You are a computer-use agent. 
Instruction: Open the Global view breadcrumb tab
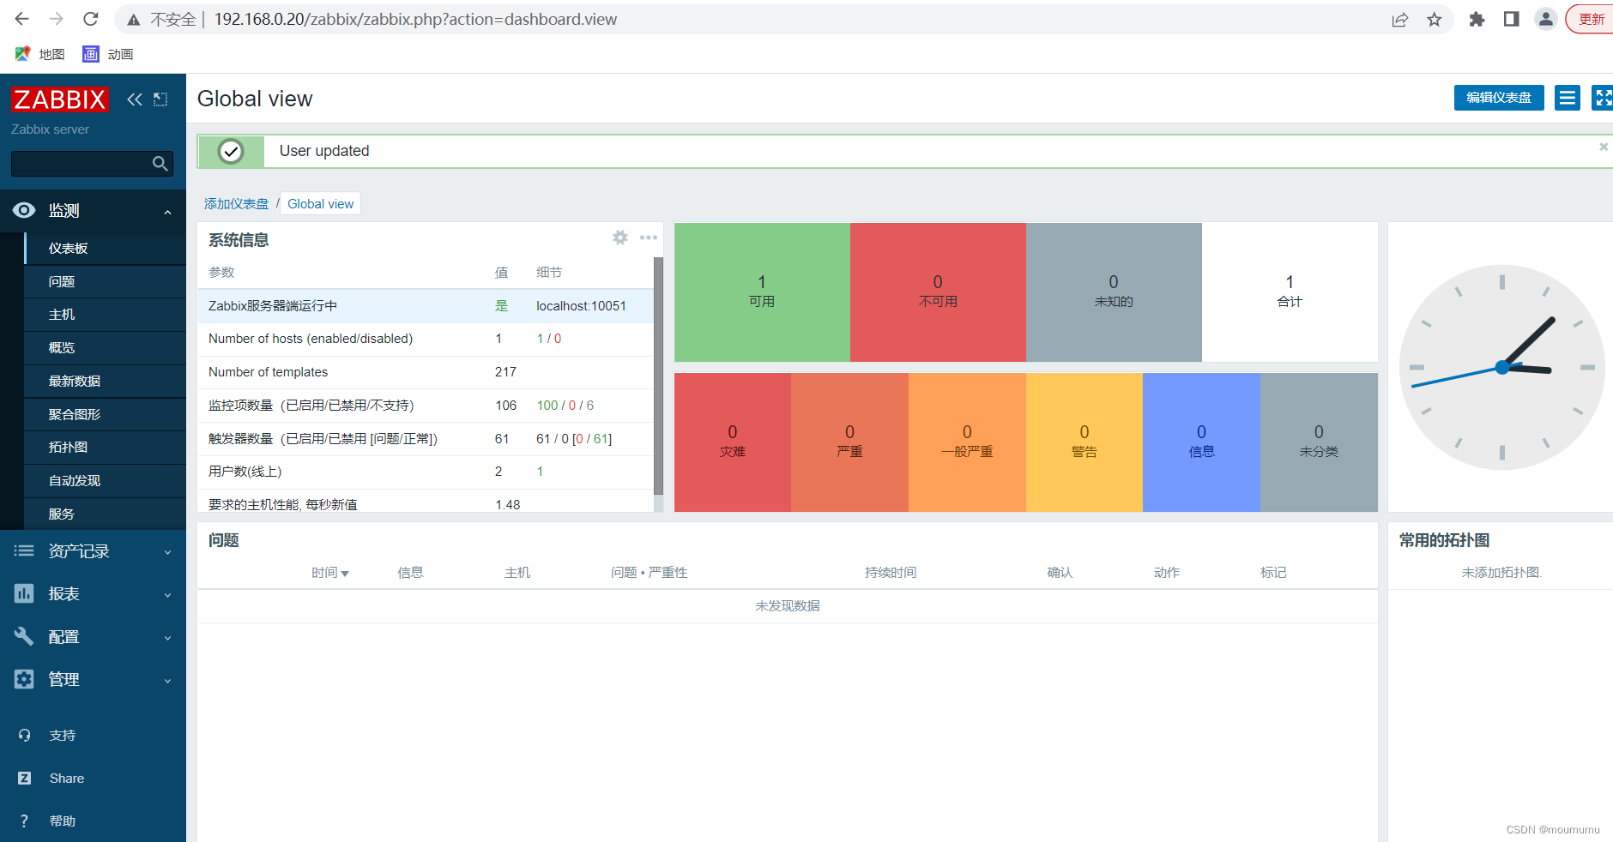click(x=321, y=203)
